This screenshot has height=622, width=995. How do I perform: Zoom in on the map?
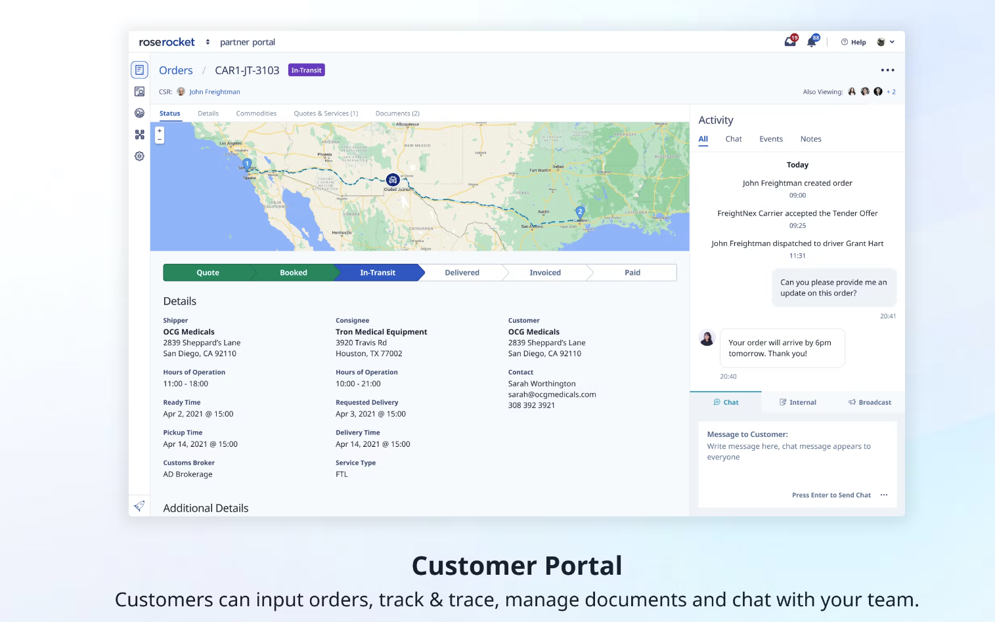pyautogui.click(x=160, y=131)
